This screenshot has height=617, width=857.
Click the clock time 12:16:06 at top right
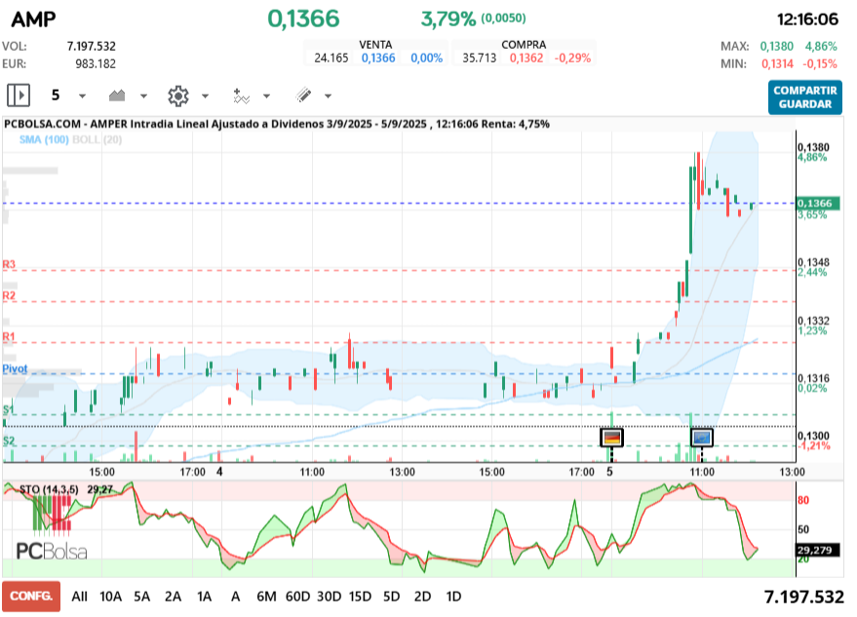point(807,19)
